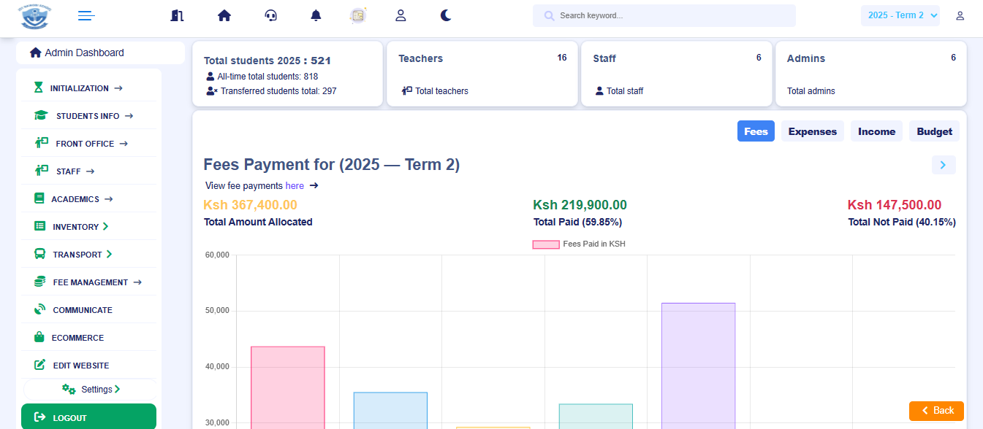Switch to the Budget tab
Image resolution: width=983 pixels, height=429 pixels.
point(934,131)
